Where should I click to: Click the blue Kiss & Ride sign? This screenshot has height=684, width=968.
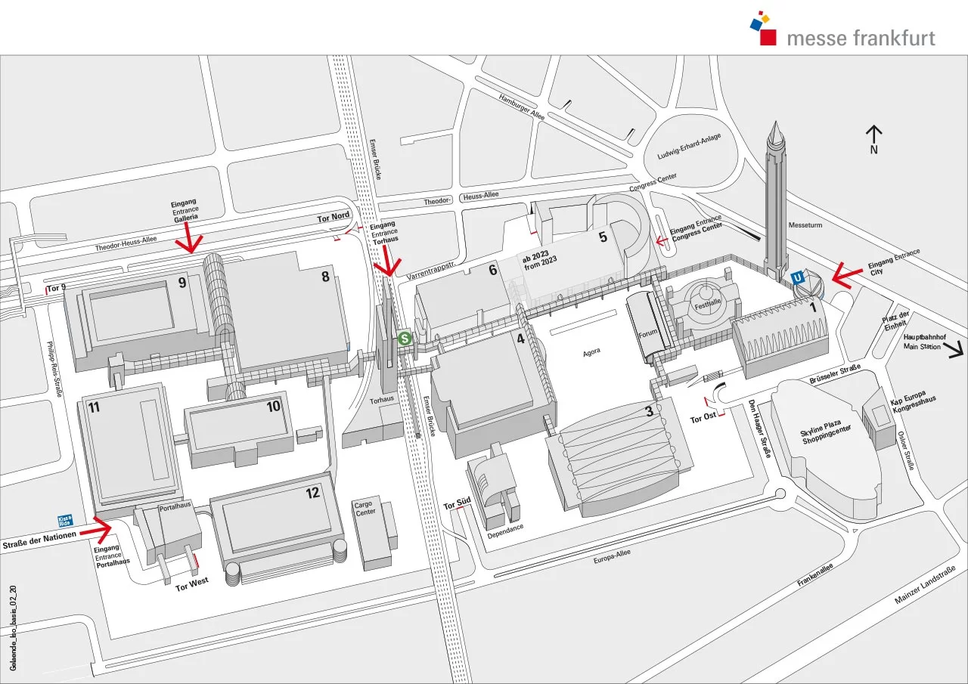point(65,521)
